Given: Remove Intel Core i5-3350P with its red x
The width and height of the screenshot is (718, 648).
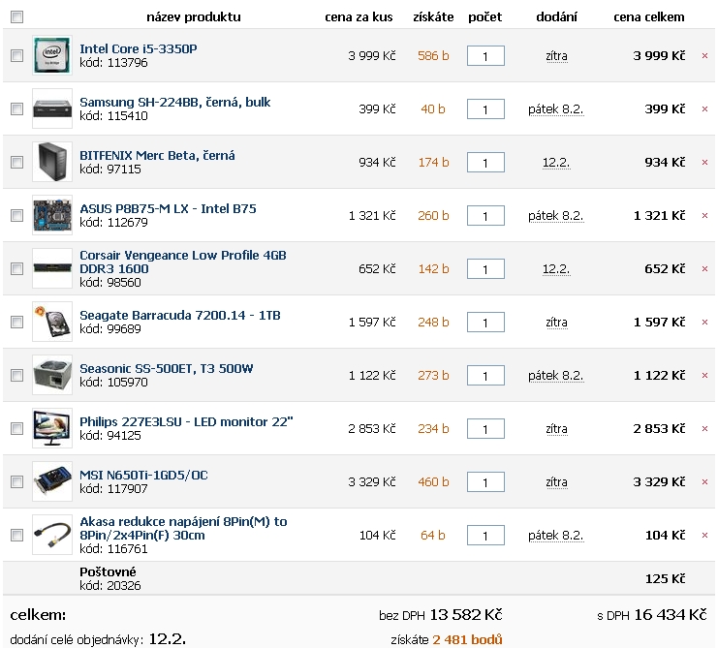Looking at the screenshot, I should tap(704, 56).
